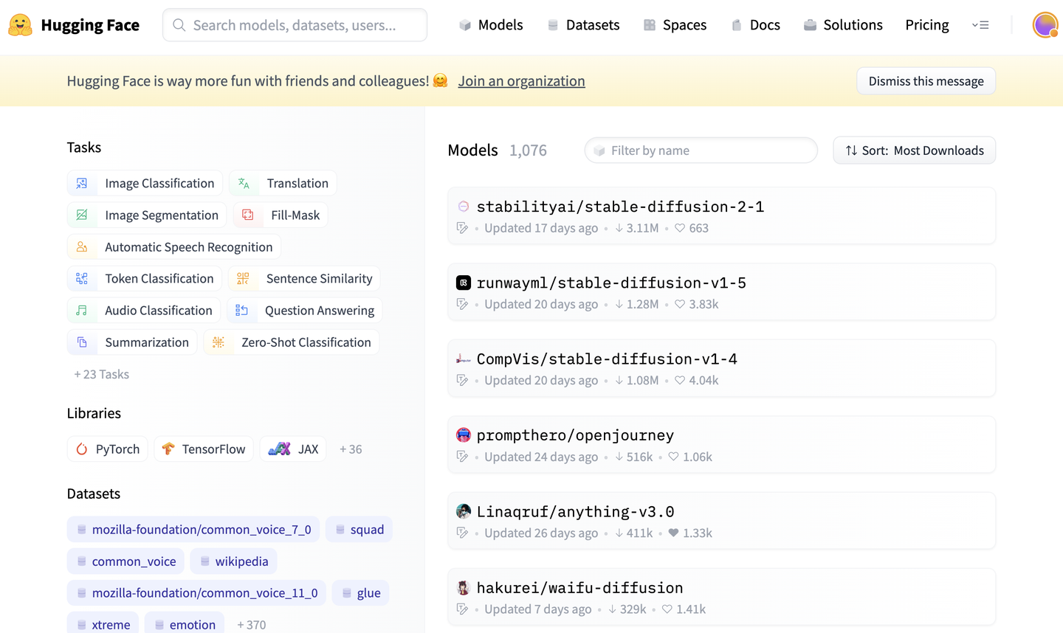
Task: Click the Automatic Speech Recognition icon
Action: click(82, 247)
